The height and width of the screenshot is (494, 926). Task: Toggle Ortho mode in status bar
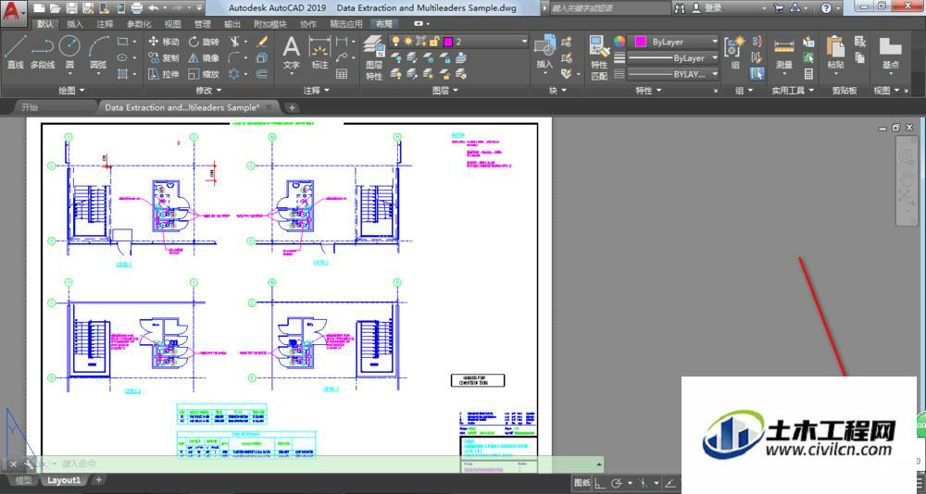[599, 484]
